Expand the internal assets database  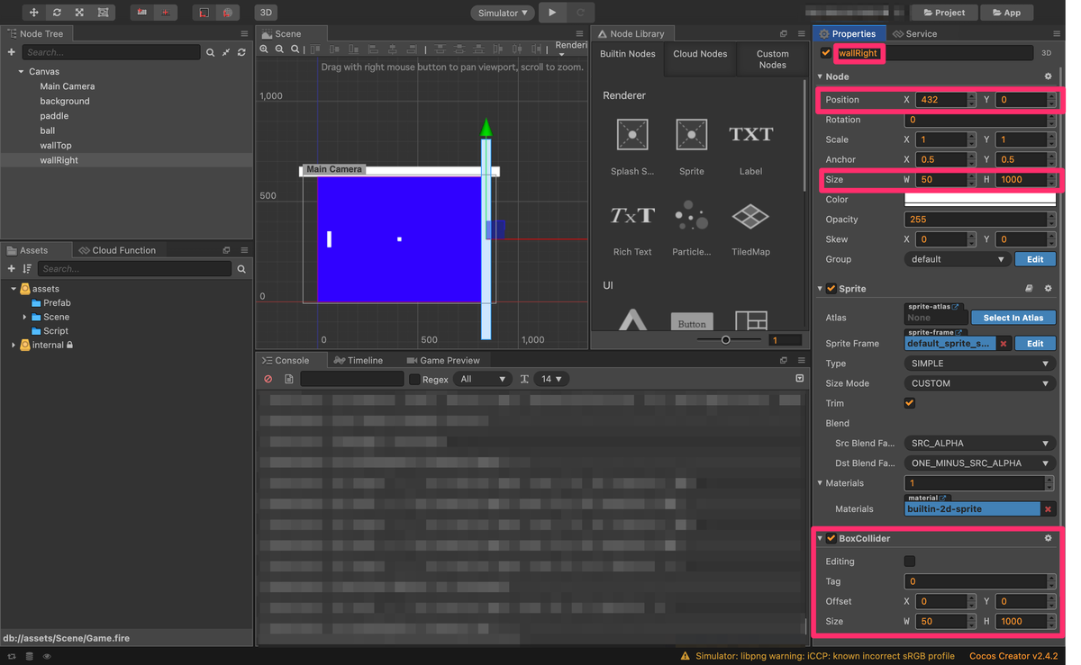14,346
